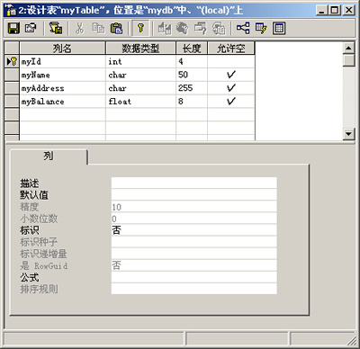Screen dimensions: 360x349
Task: Select the myAddress row selector
Action: [12, 88]
